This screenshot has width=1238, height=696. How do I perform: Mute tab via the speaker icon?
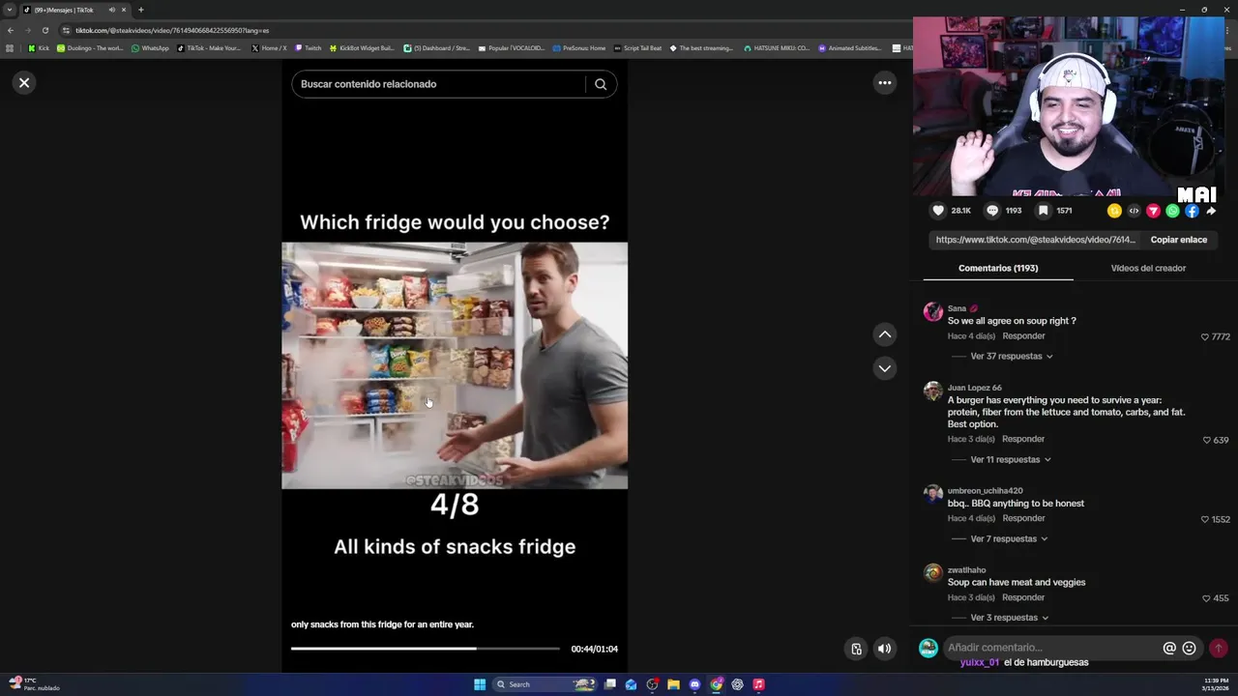click(111, 10)
